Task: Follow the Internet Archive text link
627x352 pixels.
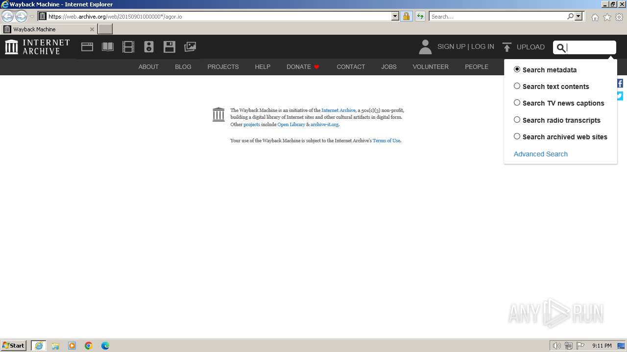Action: click(338, 110)
